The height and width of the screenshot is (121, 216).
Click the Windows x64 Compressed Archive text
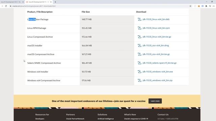44,80
